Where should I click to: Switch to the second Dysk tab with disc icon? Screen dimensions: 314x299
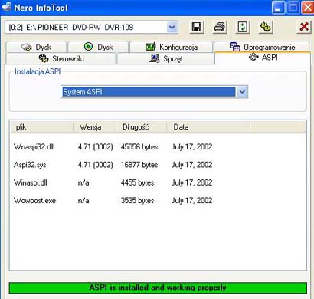pyautogui.click(x=98, y=47)
